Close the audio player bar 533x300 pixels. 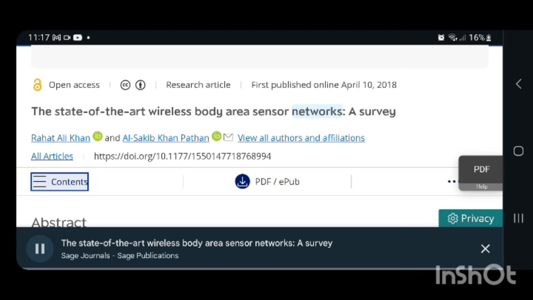(485, 249)
